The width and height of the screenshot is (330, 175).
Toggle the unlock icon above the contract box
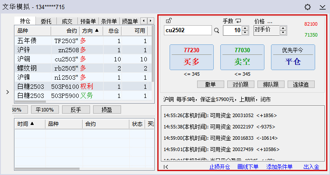(169, 20)
